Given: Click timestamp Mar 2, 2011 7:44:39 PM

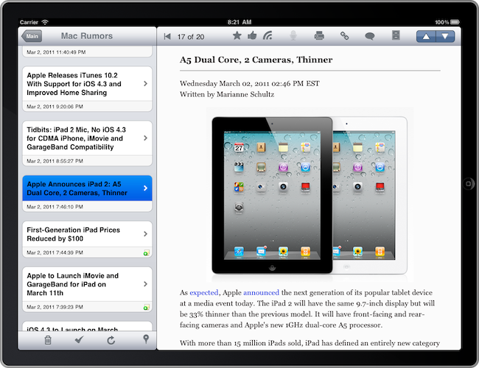Looking at the screenshot, I should click(55, 252).
